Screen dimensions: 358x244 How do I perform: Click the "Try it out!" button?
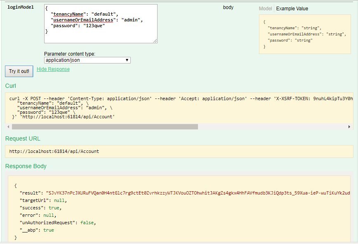tap(19, 71)
